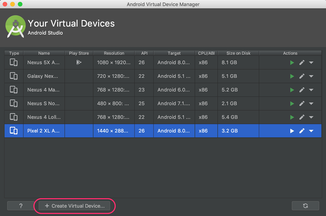This screenshot has height=216, width=326.
Task: Click device type icon for Pixel 2 XL
Action: [x=14, y=131]
